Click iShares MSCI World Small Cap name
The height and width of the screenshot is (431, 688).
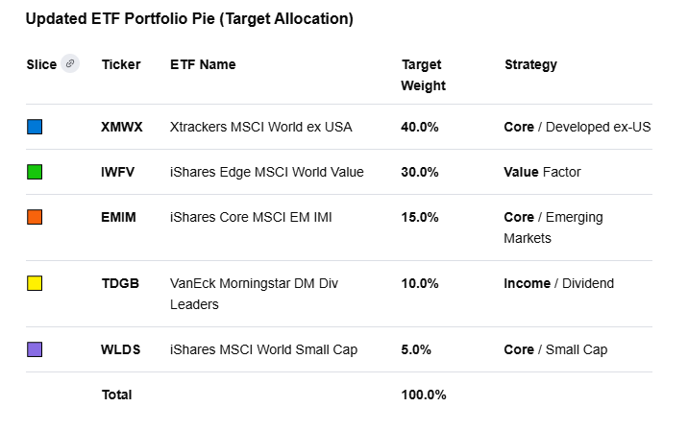tap(263, 349)
